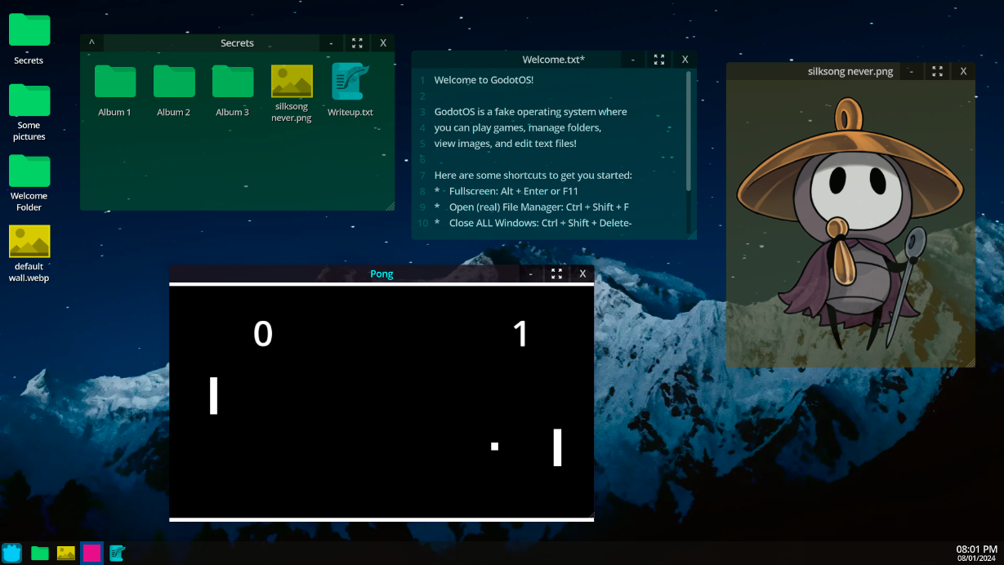Viewport: 1004px width, 565px height.
Task: Click the Secrets window title text
Action: point(237,43)
